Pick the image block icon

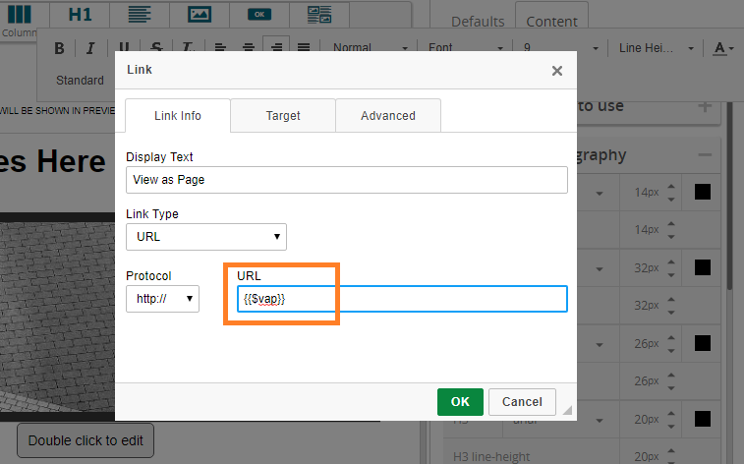coord(200,15)
